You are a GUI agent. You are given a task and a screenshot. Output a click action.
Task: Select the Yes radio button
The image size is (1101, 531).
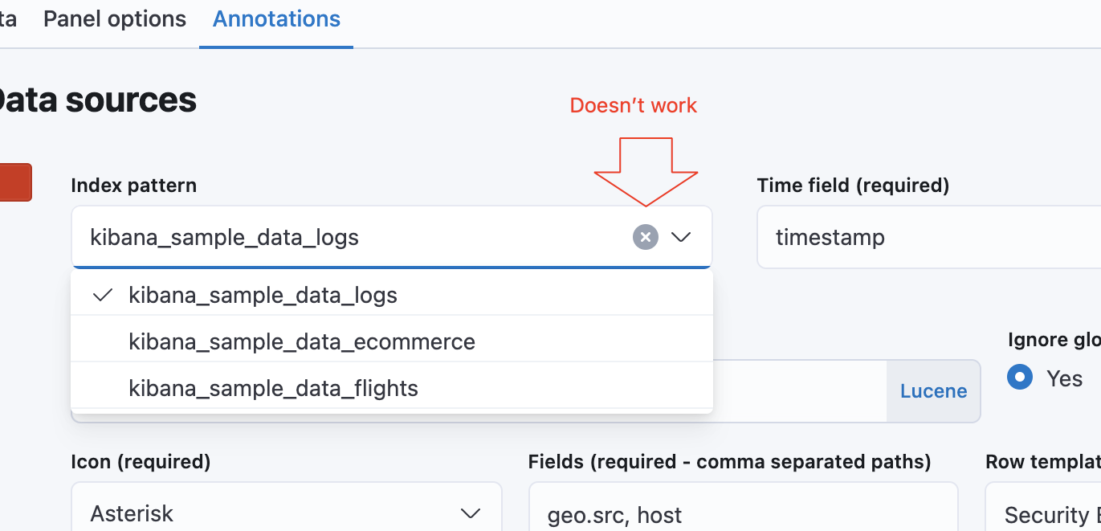pyautogui.click(x=1020, y=378)
